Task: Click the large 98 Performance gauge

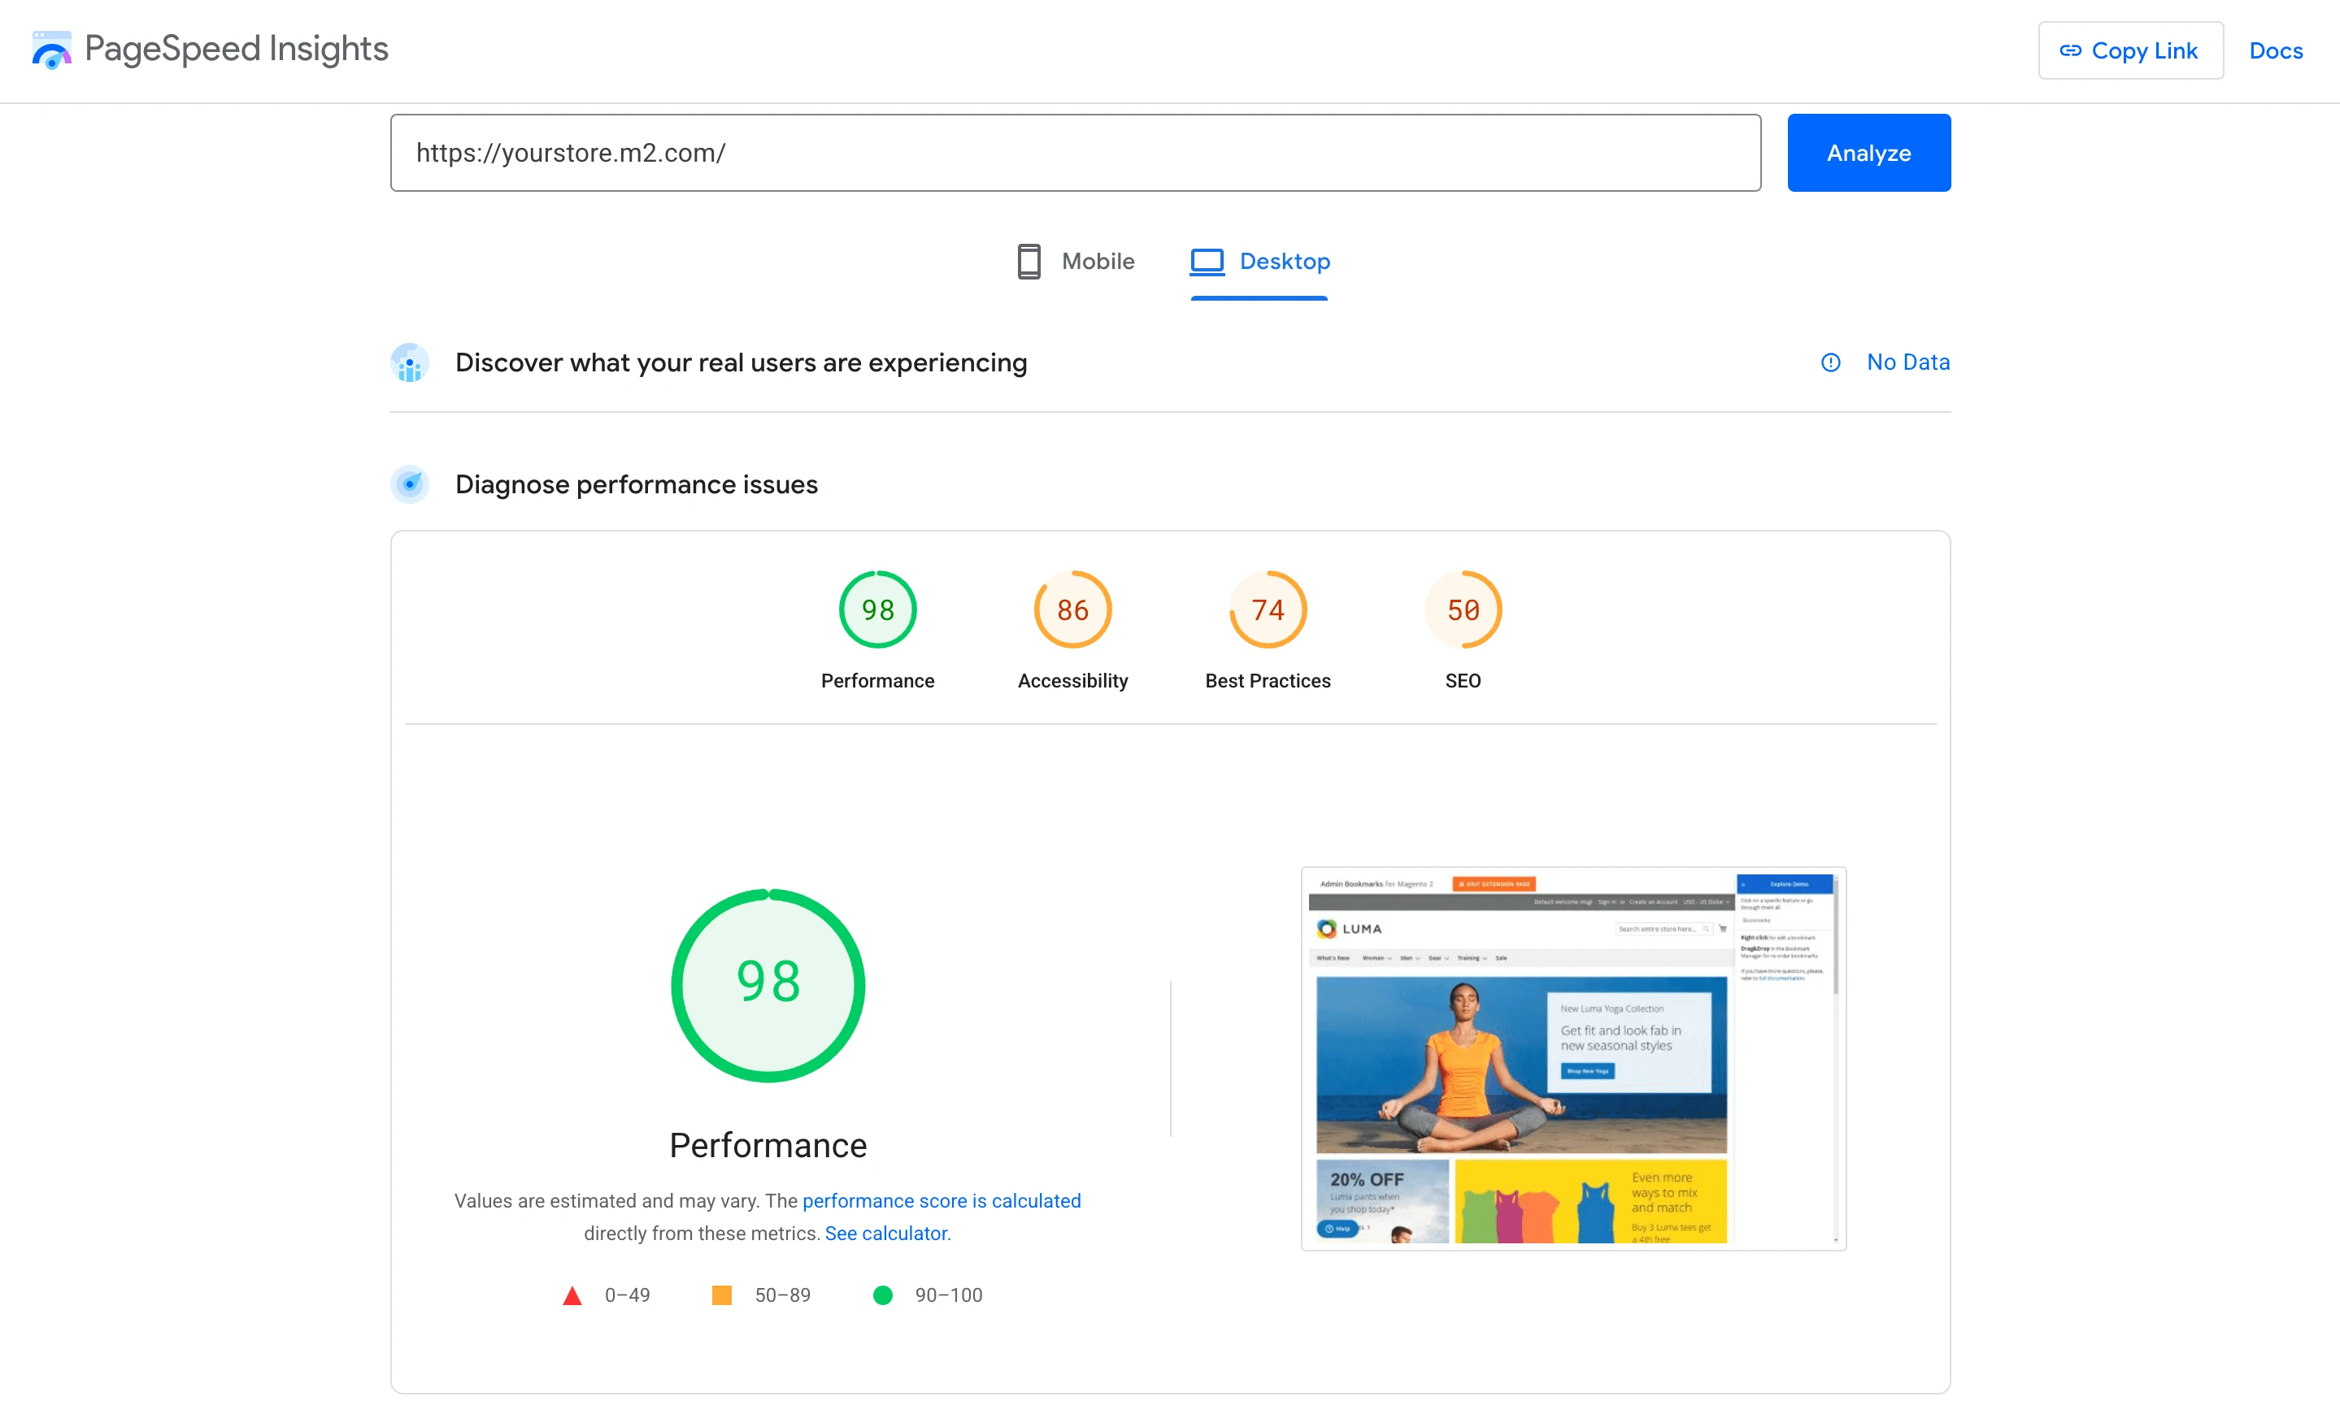Action: point(768,985)
